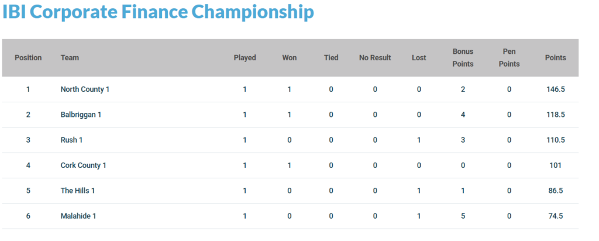
Task: Click the Won column header
Action: click(289, 58)
